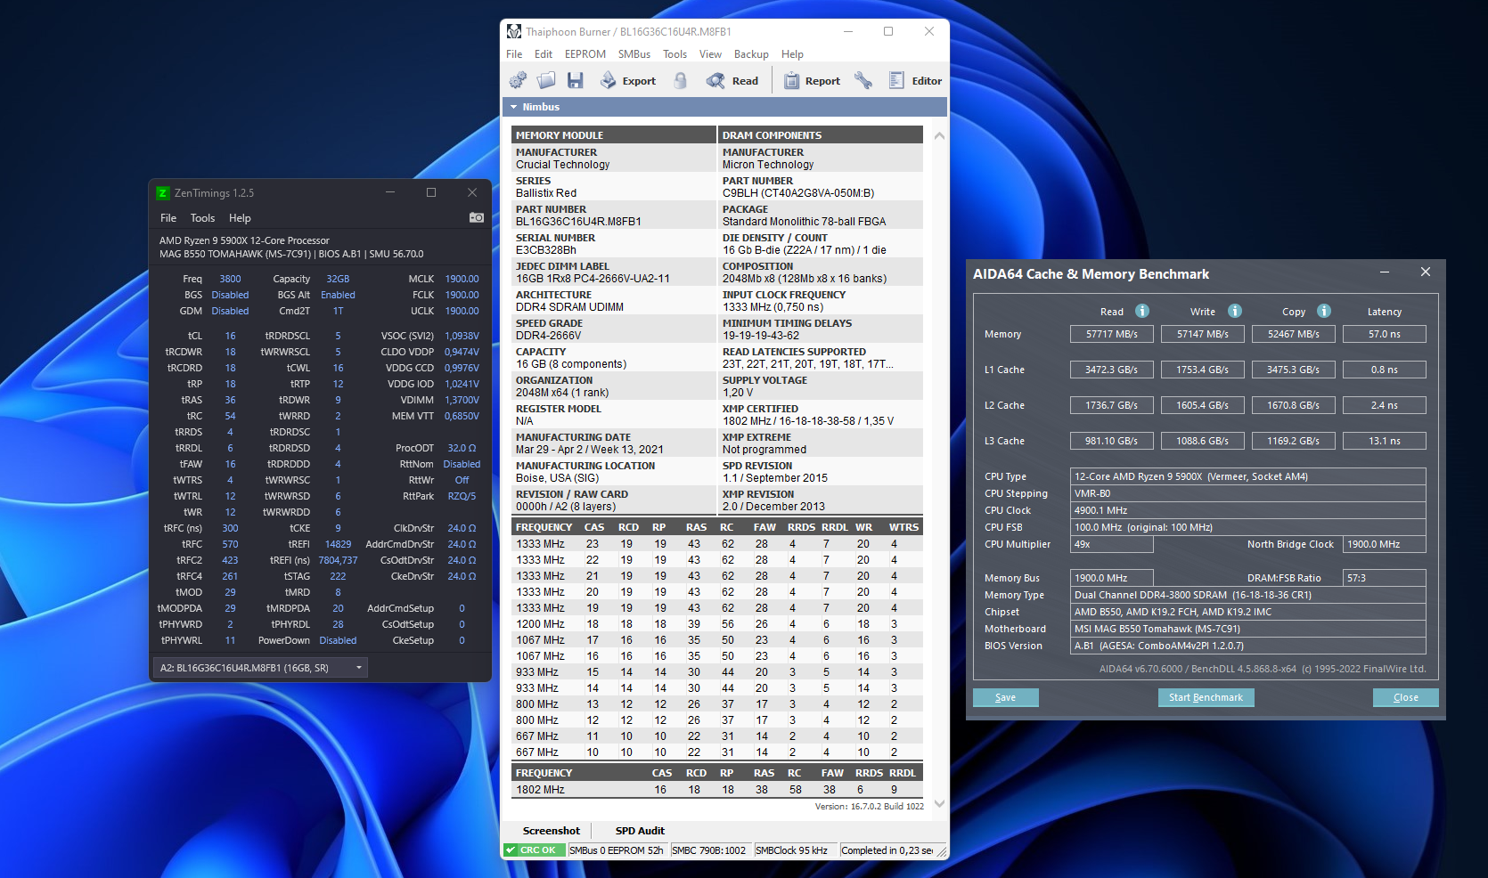
Task: Collapse the Nimbus section header
Action: point(514,107)
